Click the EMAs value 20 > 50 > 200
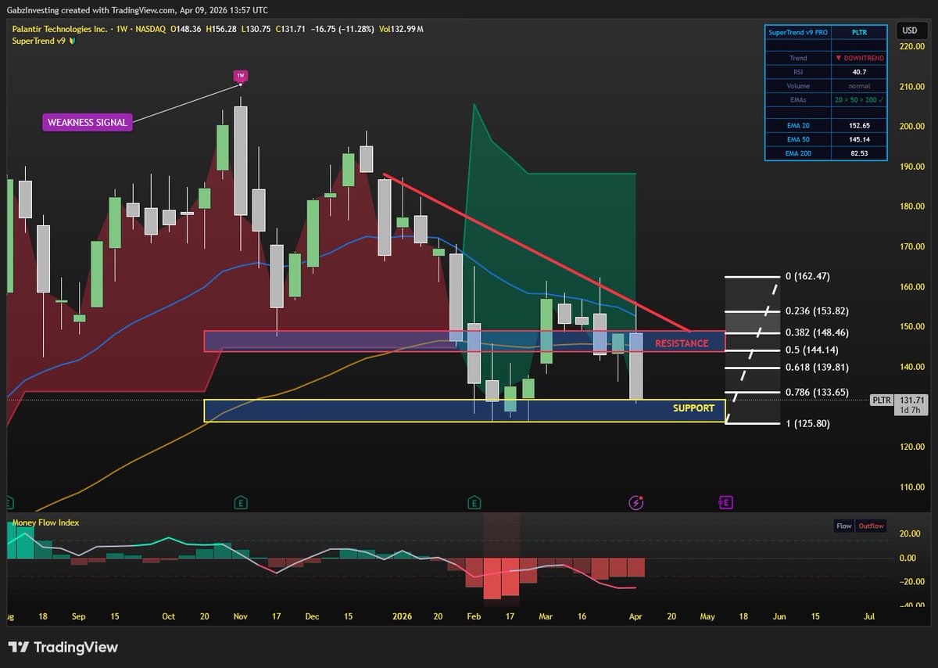This screenshot has width=938, height=668. pyautogui.click(x=858, y=100)
